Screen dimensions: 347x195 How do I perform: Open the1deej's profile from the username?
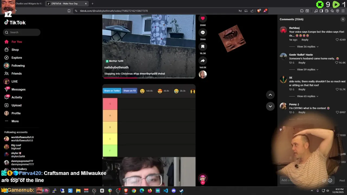pos(294,28)
